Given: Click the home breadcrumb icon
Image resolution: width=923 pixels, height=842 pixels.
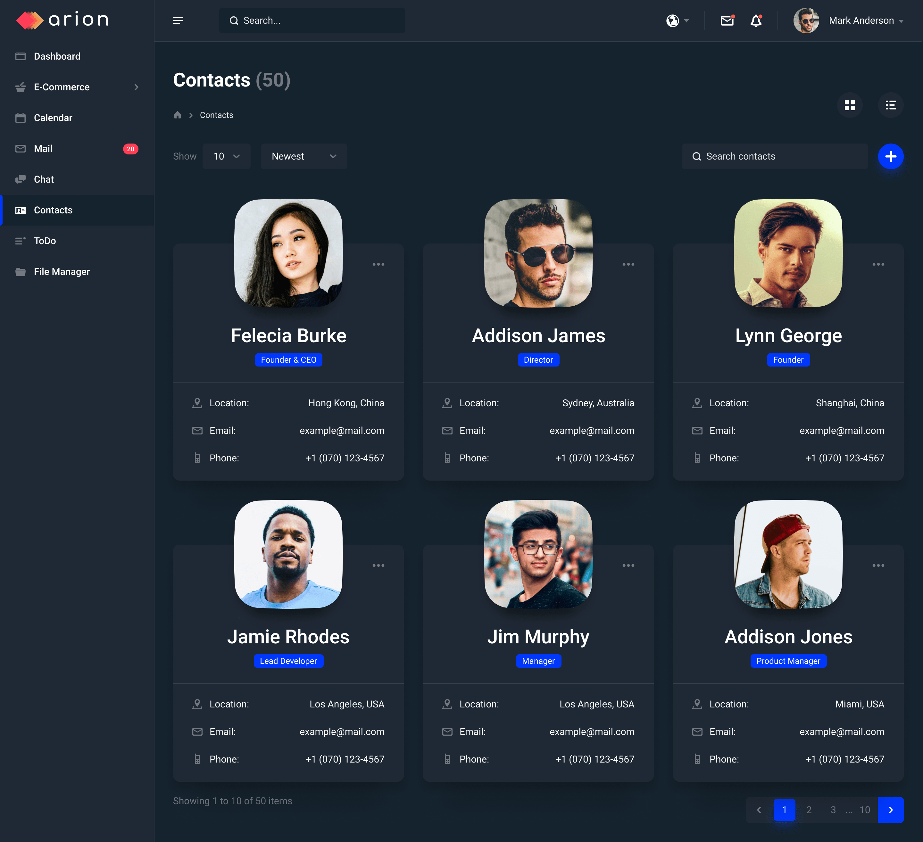Looking at the screenshot, I should (x=178, y=115).
